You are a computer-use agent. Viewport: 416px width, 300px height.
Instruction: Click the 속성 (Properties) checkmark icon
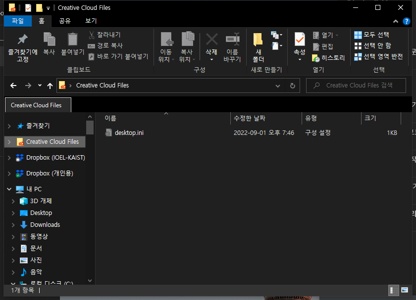[300, 40]
